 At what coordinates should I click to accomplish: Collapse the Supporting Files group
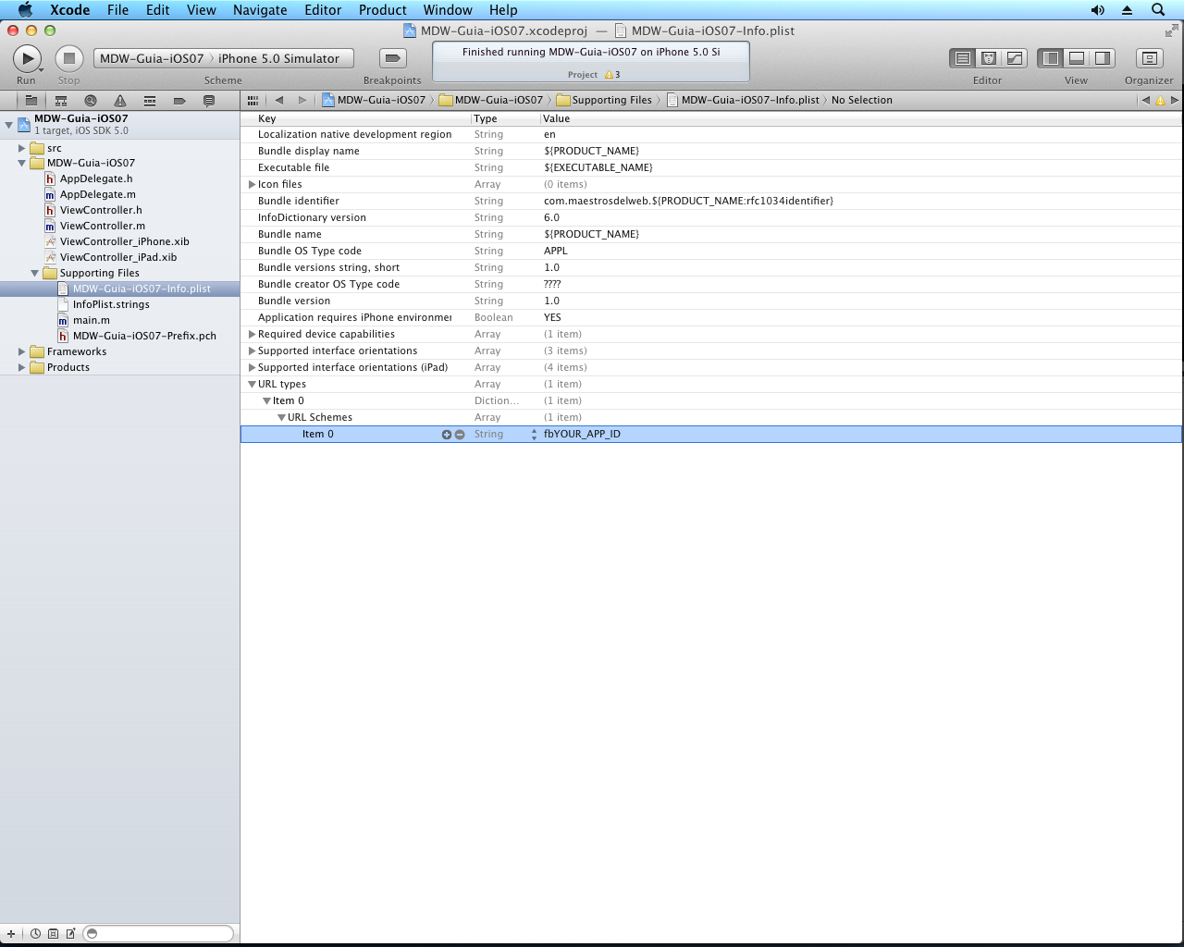click(x=34, y=274)
